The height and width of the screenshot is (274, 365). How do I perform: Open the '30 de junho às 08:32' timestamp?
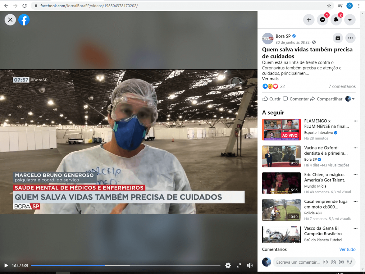(293, 42)
